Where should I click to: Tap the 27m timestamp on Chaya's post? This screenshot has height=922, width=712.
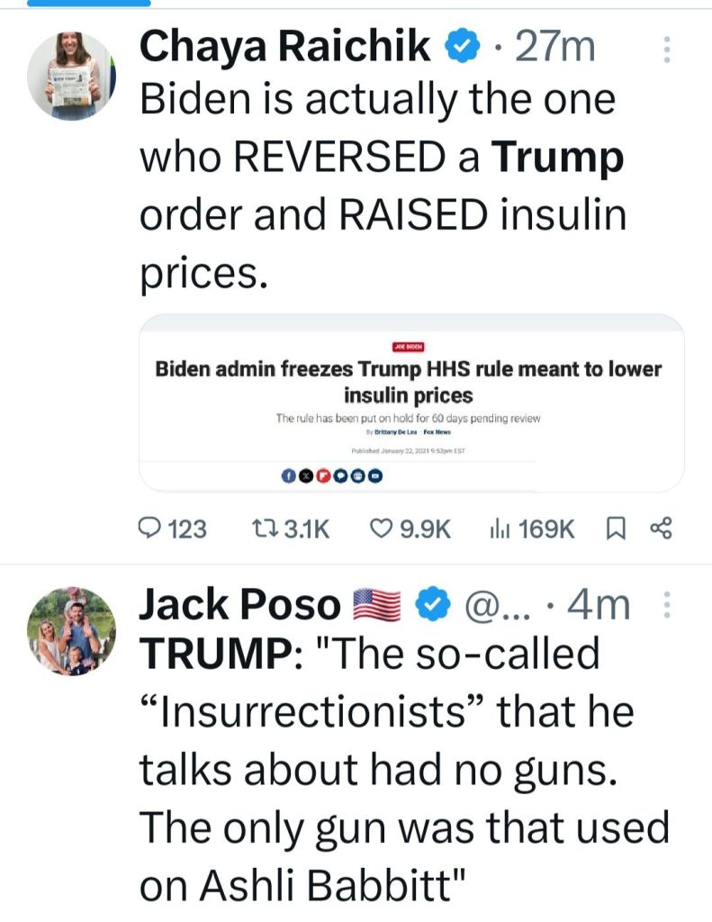point(554,48)
